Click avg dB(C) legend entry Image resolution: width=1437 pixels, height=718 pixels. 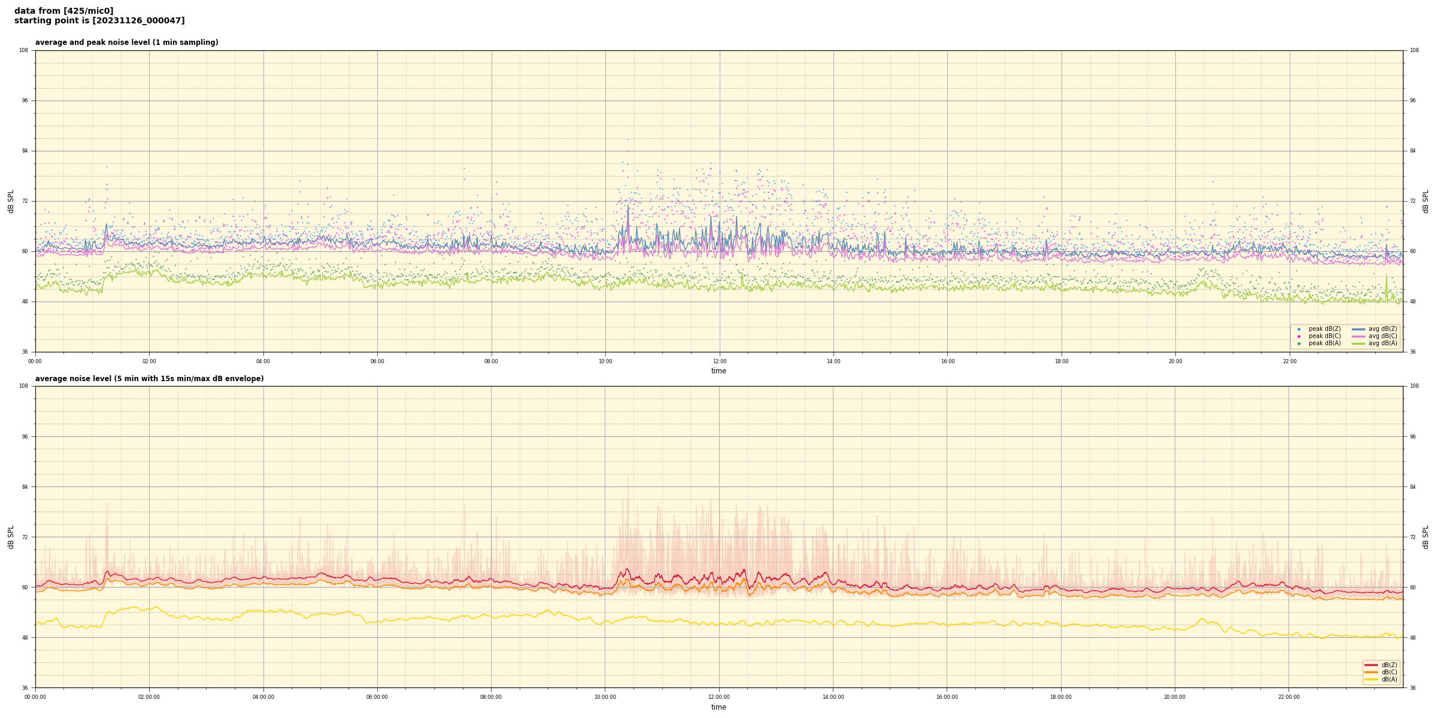click(1382, 336)
